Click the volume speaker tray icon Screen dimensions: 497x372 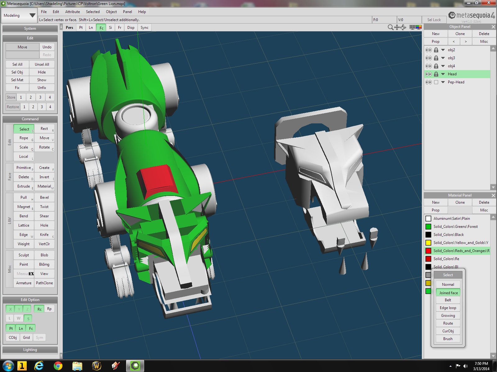pyautogui.click(x=466, y=366)
